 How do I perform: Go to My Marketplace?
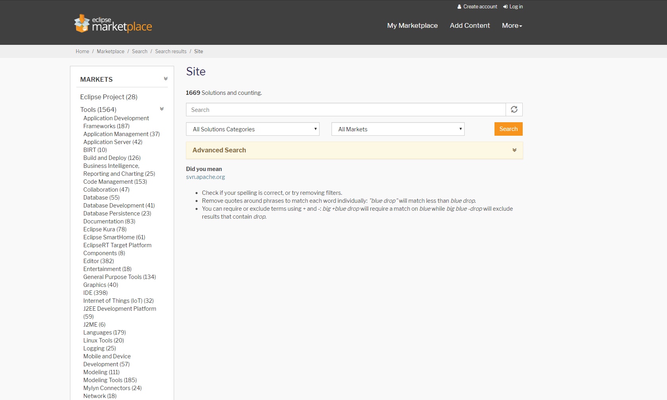(x=412, y=25)
